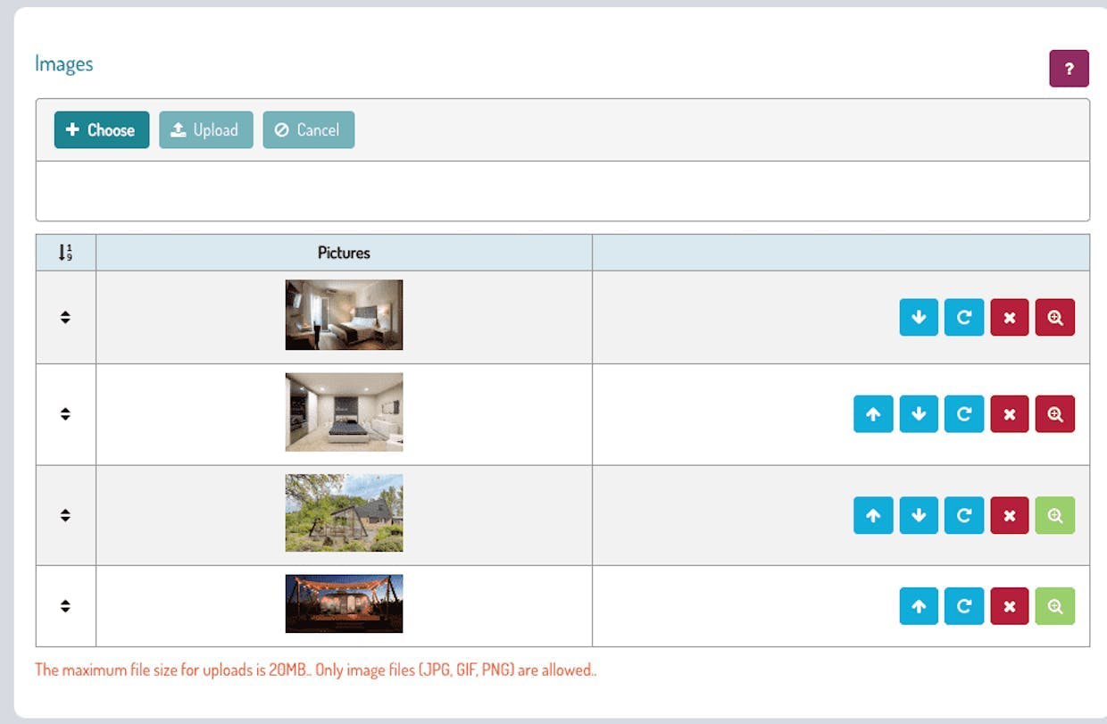1107x724 pixels.
Task: Zoom into the garden house picture
Action: [x=1055, y=515]
